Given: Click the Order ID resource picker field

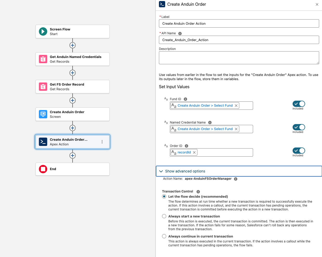Looking at the screenshot, I should (211, 152).
